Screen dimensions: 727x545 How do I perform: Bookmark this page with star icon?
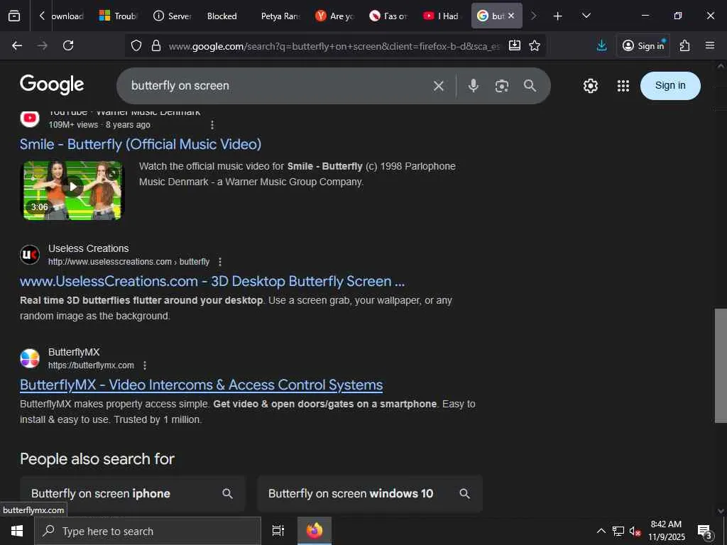point(535,45)
